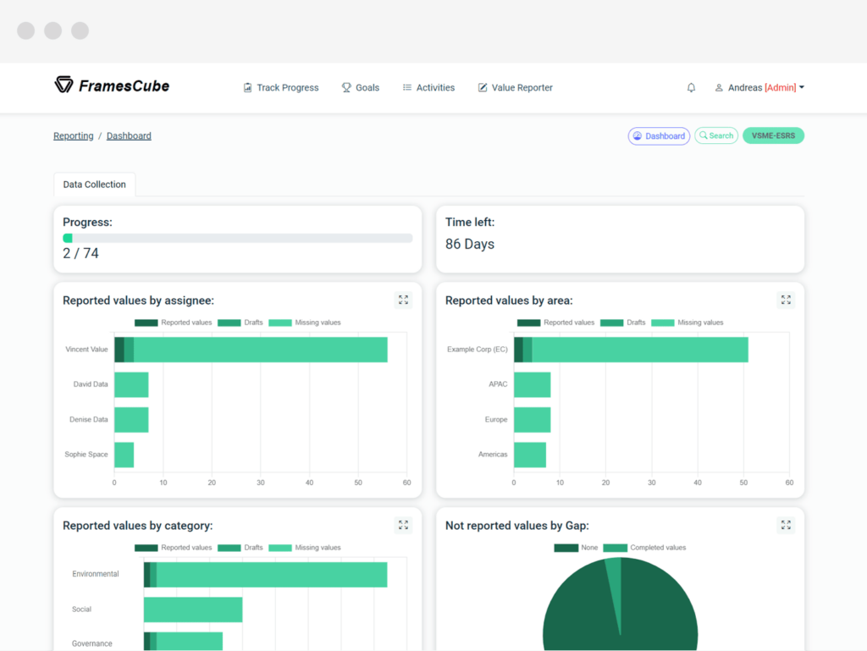Click the Progress bar

pyautogui.click(x=238, y=238)
